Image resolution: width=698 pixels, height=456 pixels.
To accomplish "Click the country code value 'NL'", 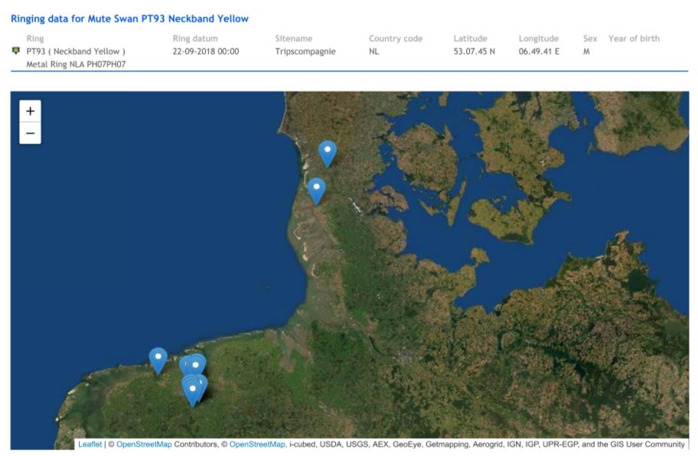I will click(374, 51).
